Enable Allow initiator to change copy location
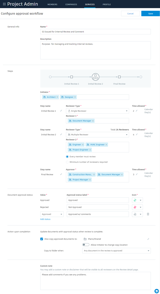Image resolution: width=160 pixels, height=294 pixels. [86, 244]
